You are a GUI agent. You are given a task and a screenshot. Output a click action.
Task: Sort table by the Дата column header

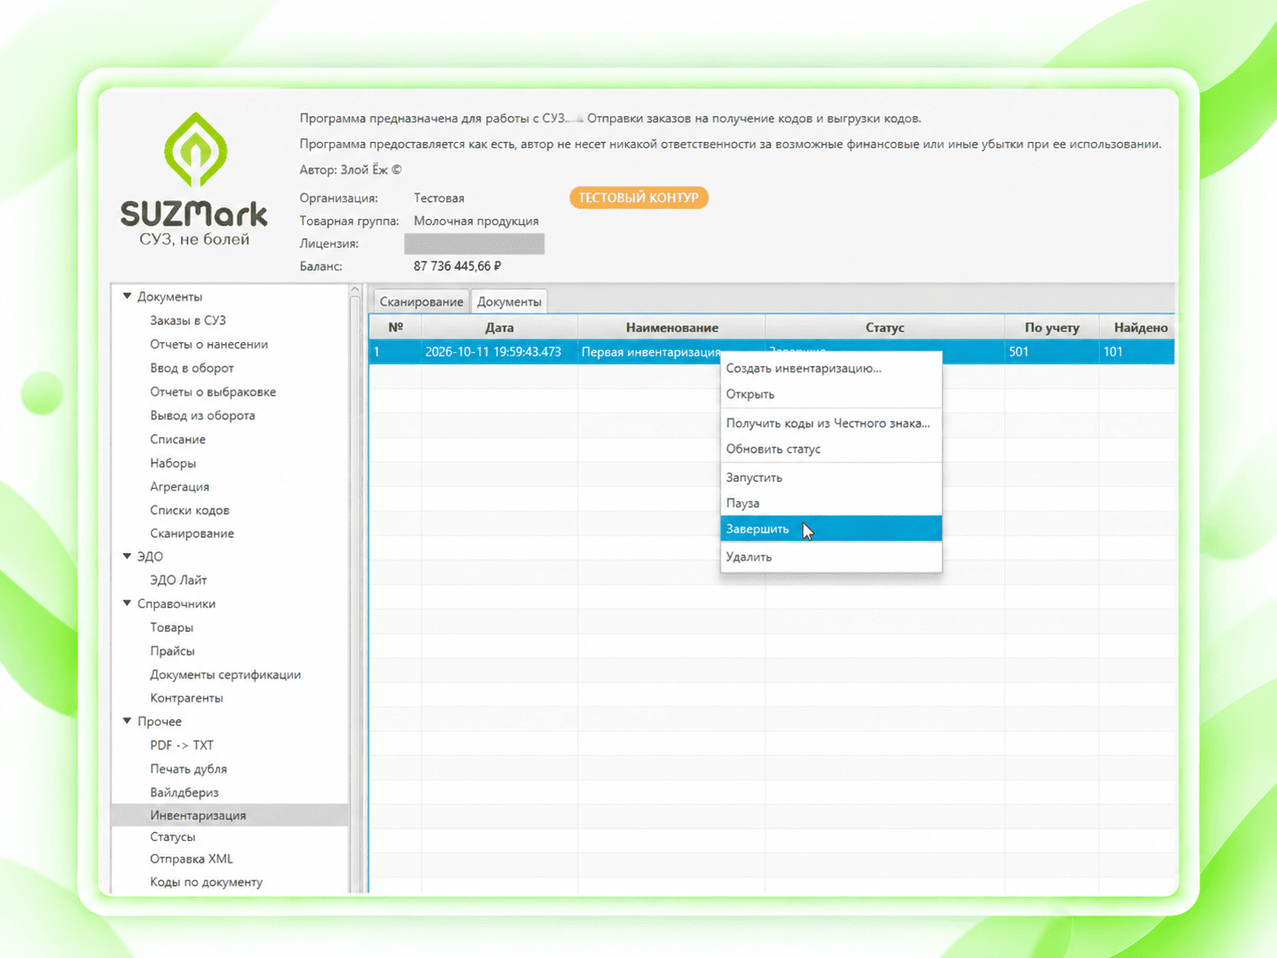499,327
